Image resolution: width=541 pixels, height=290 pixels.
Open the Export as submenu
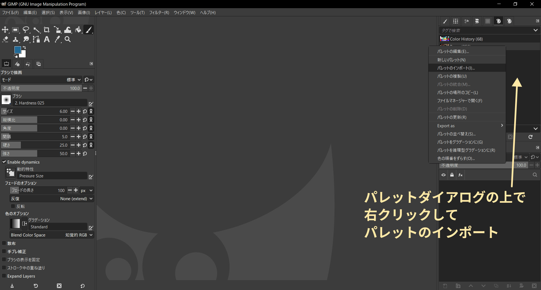pos(467,126)
